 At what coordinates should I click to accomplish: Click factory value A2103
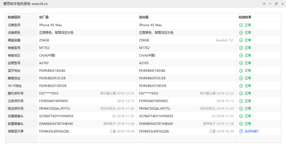[x=44, y=63]
